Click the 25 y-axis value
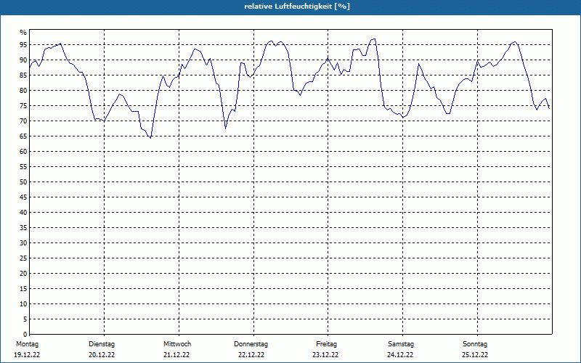Viewport: 581px width, 363px height. click(23, 258)
